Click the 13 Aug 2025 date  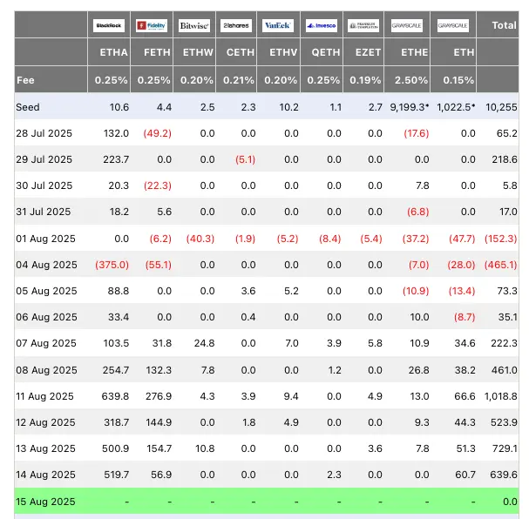[45, 448]
